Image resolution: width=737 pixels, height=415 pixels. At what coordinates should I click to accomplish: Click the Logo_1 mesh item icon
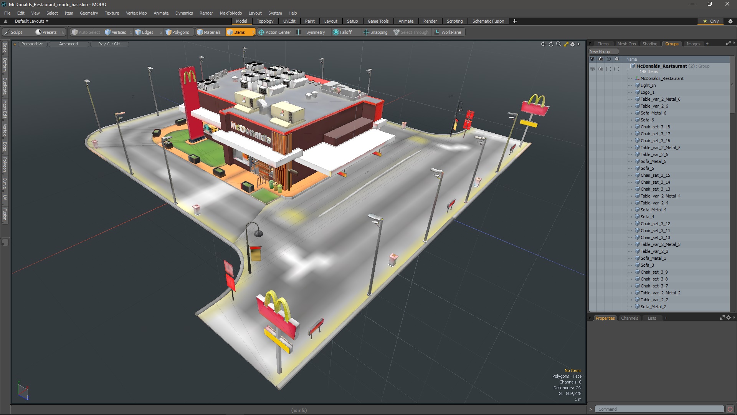pyautogui.click(x=637, y=92)
